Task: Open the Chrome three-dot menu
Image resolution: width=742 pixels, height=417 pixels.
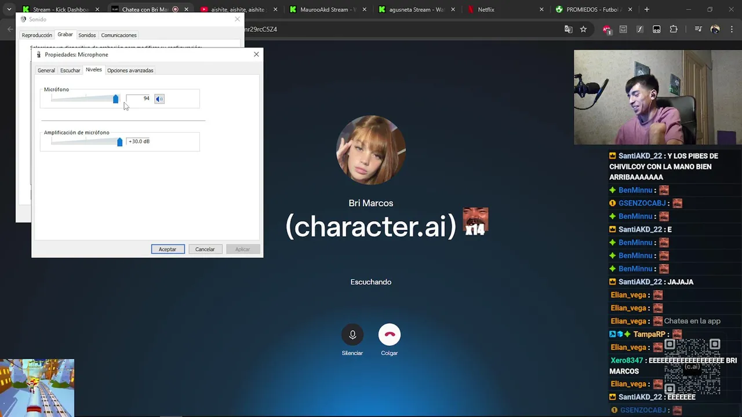Action: [732, 29]
